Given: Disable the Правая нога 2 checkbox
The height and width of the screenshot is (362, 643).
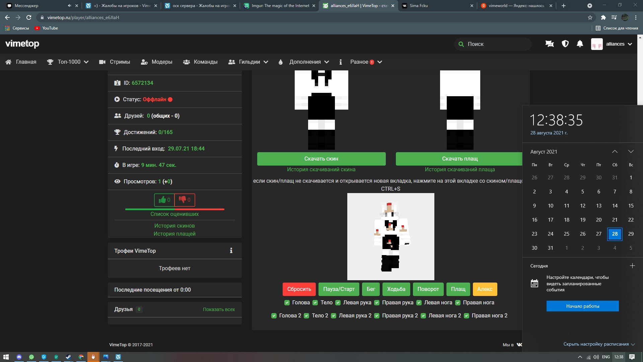Looking at the screenshot, I should [467, 316].
